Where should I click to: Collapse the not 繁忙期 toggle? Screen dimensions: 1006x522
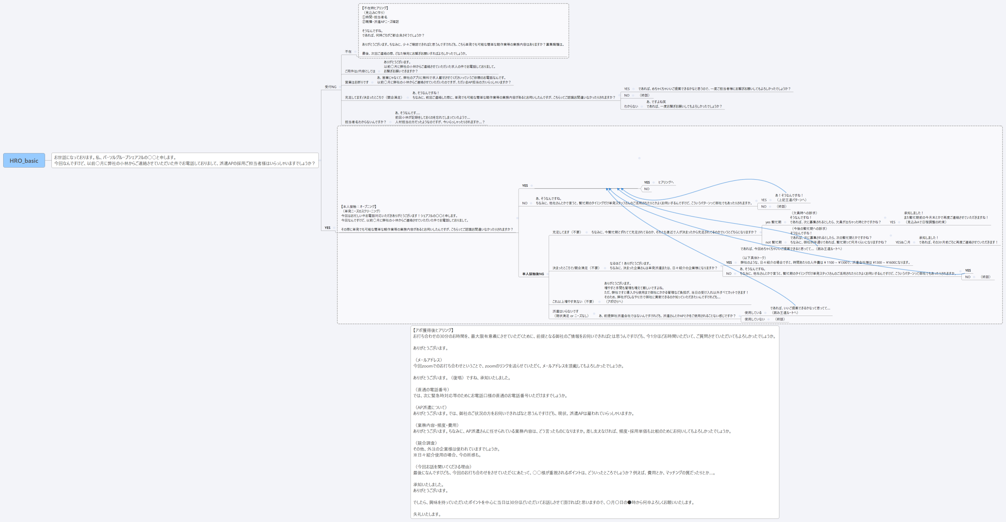(785, 242)
